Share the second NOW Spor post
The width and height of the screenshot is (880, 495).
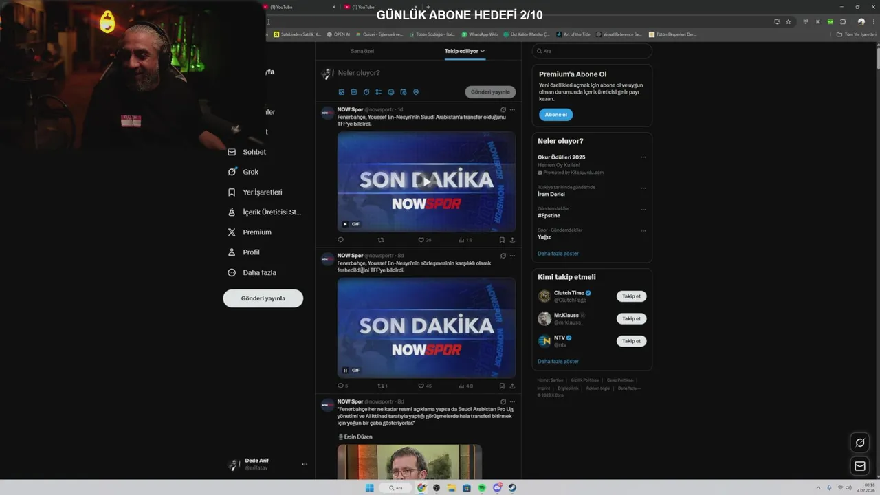click(x=512, y=386)
